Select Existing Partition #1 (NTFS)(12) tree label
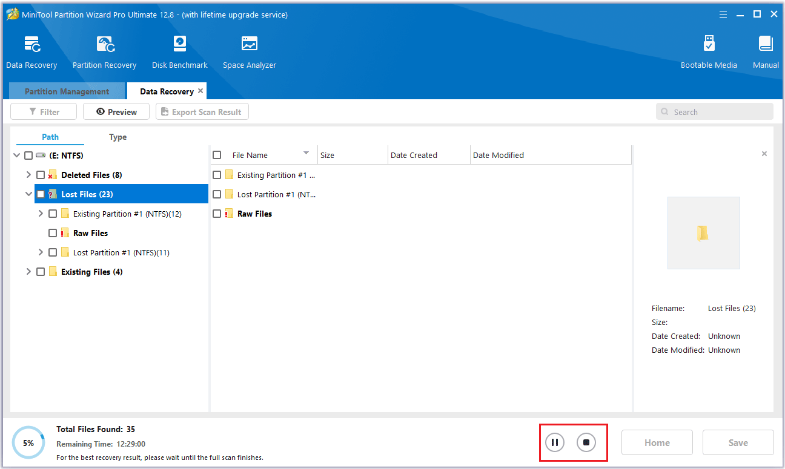 127,214
